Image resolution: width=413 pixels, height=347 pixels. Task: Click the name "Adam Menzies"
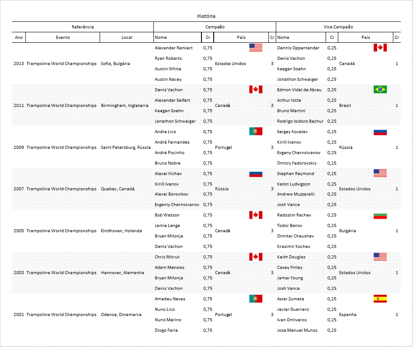[170, 267]
